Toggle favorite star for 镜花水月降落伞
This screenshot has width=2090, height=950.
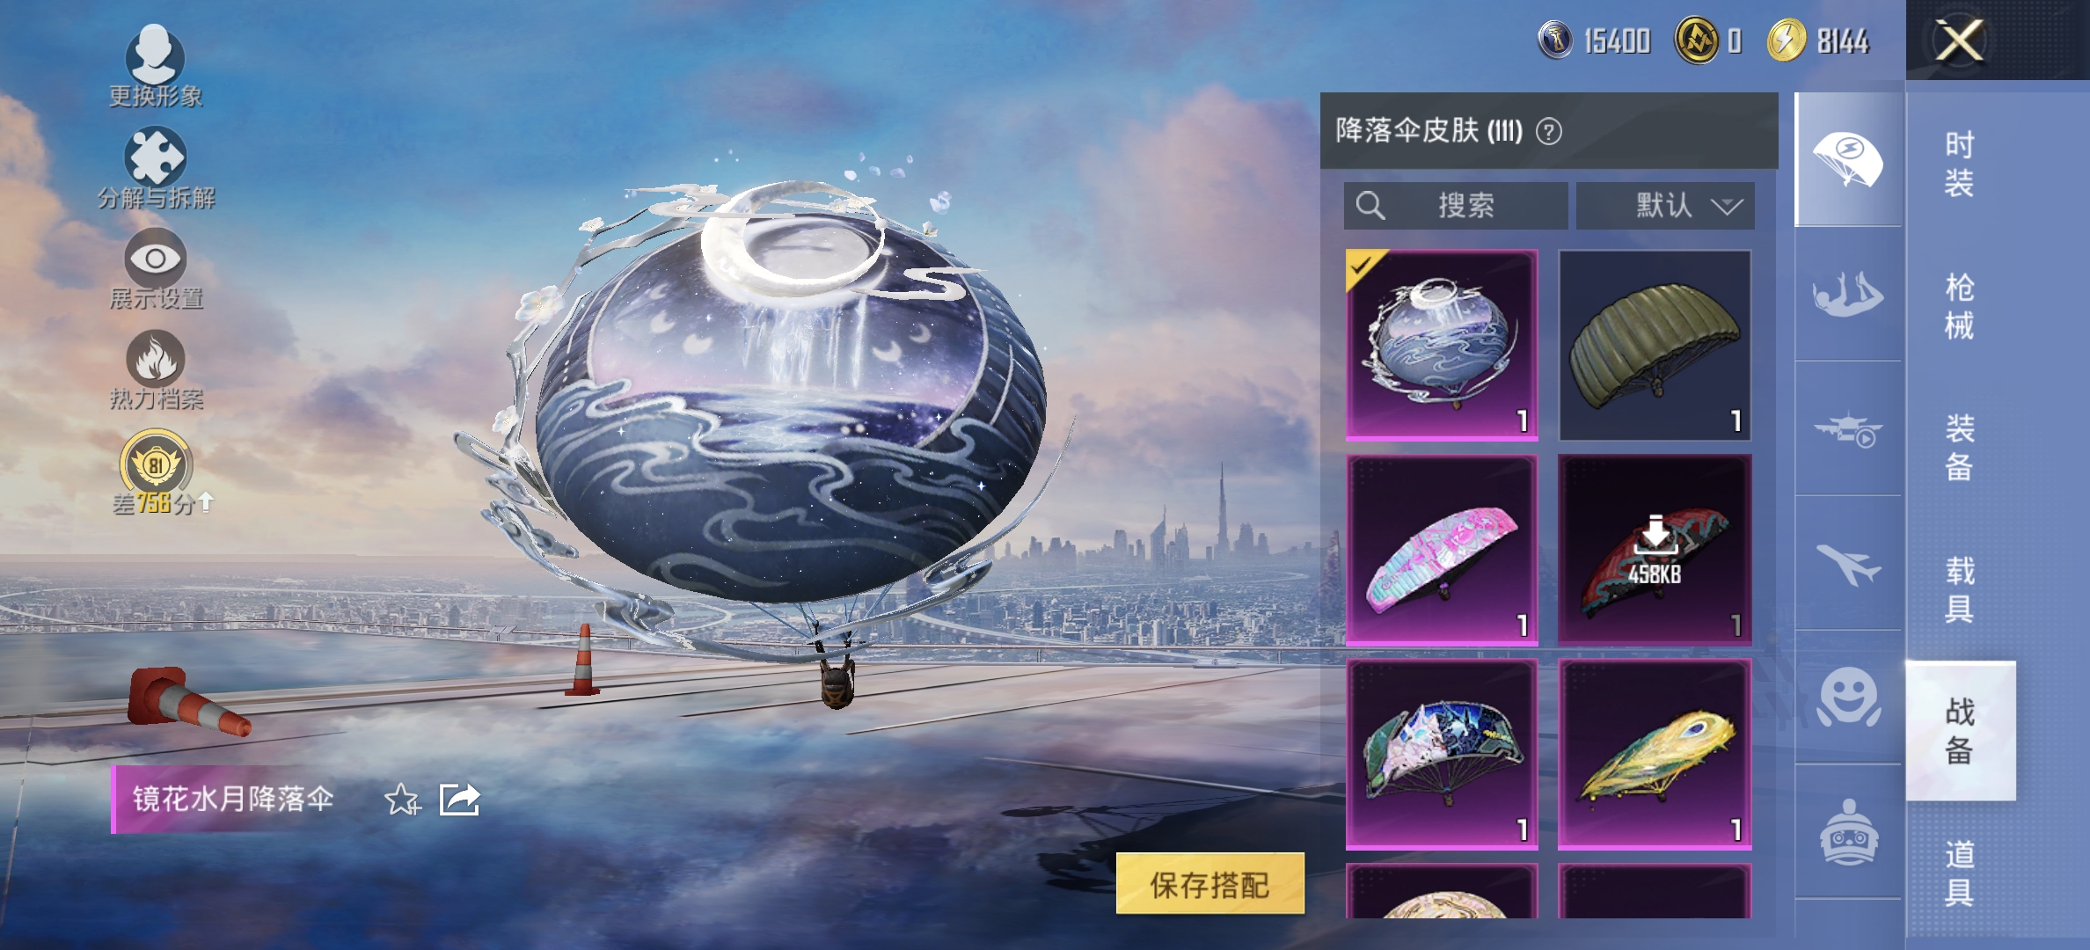[403, 800]
